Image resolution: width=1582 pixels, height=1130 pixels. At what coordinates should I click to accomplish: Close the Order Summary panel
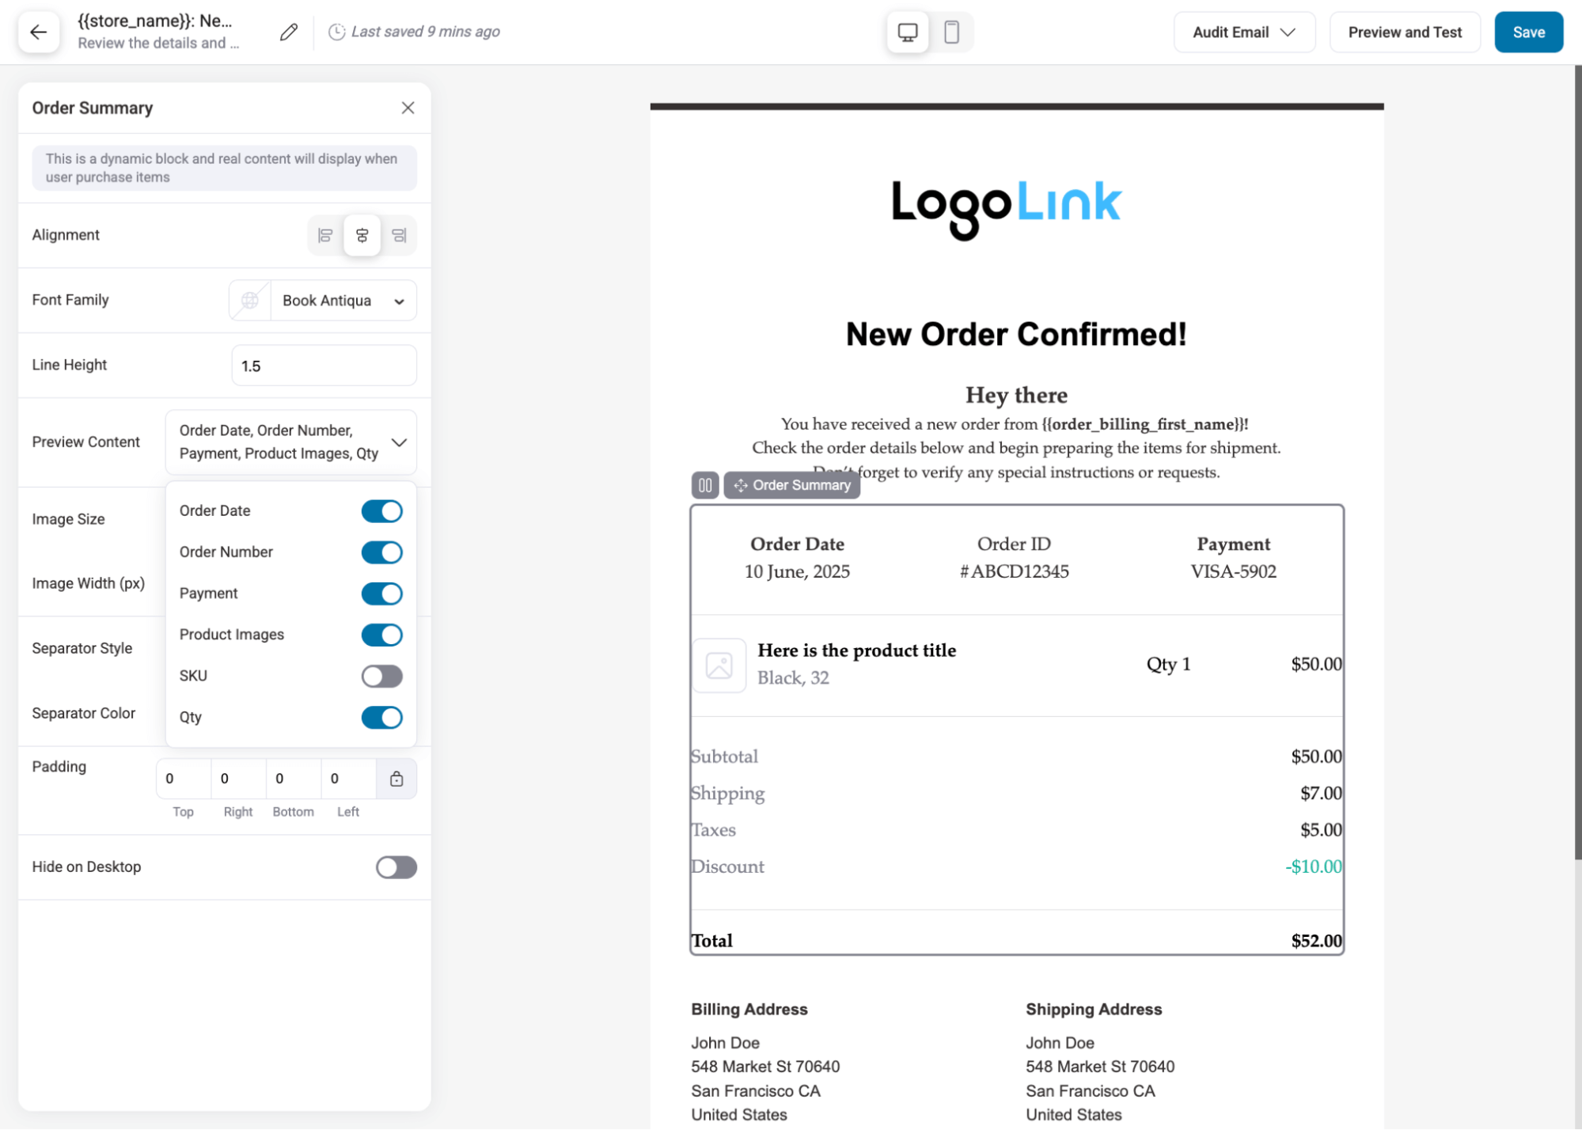(408, 108)
